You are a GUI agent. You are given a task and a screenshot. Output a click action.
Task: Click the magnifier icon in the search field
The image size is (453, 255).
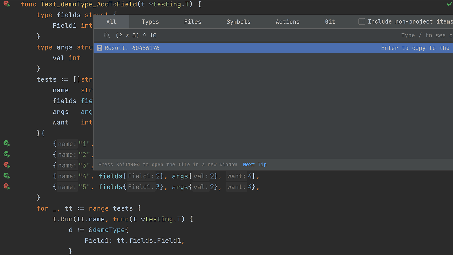point(107,35)
